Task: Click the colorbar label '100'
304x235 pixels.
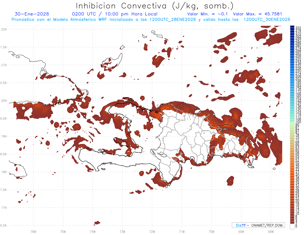Action: [x=298, y=122]
